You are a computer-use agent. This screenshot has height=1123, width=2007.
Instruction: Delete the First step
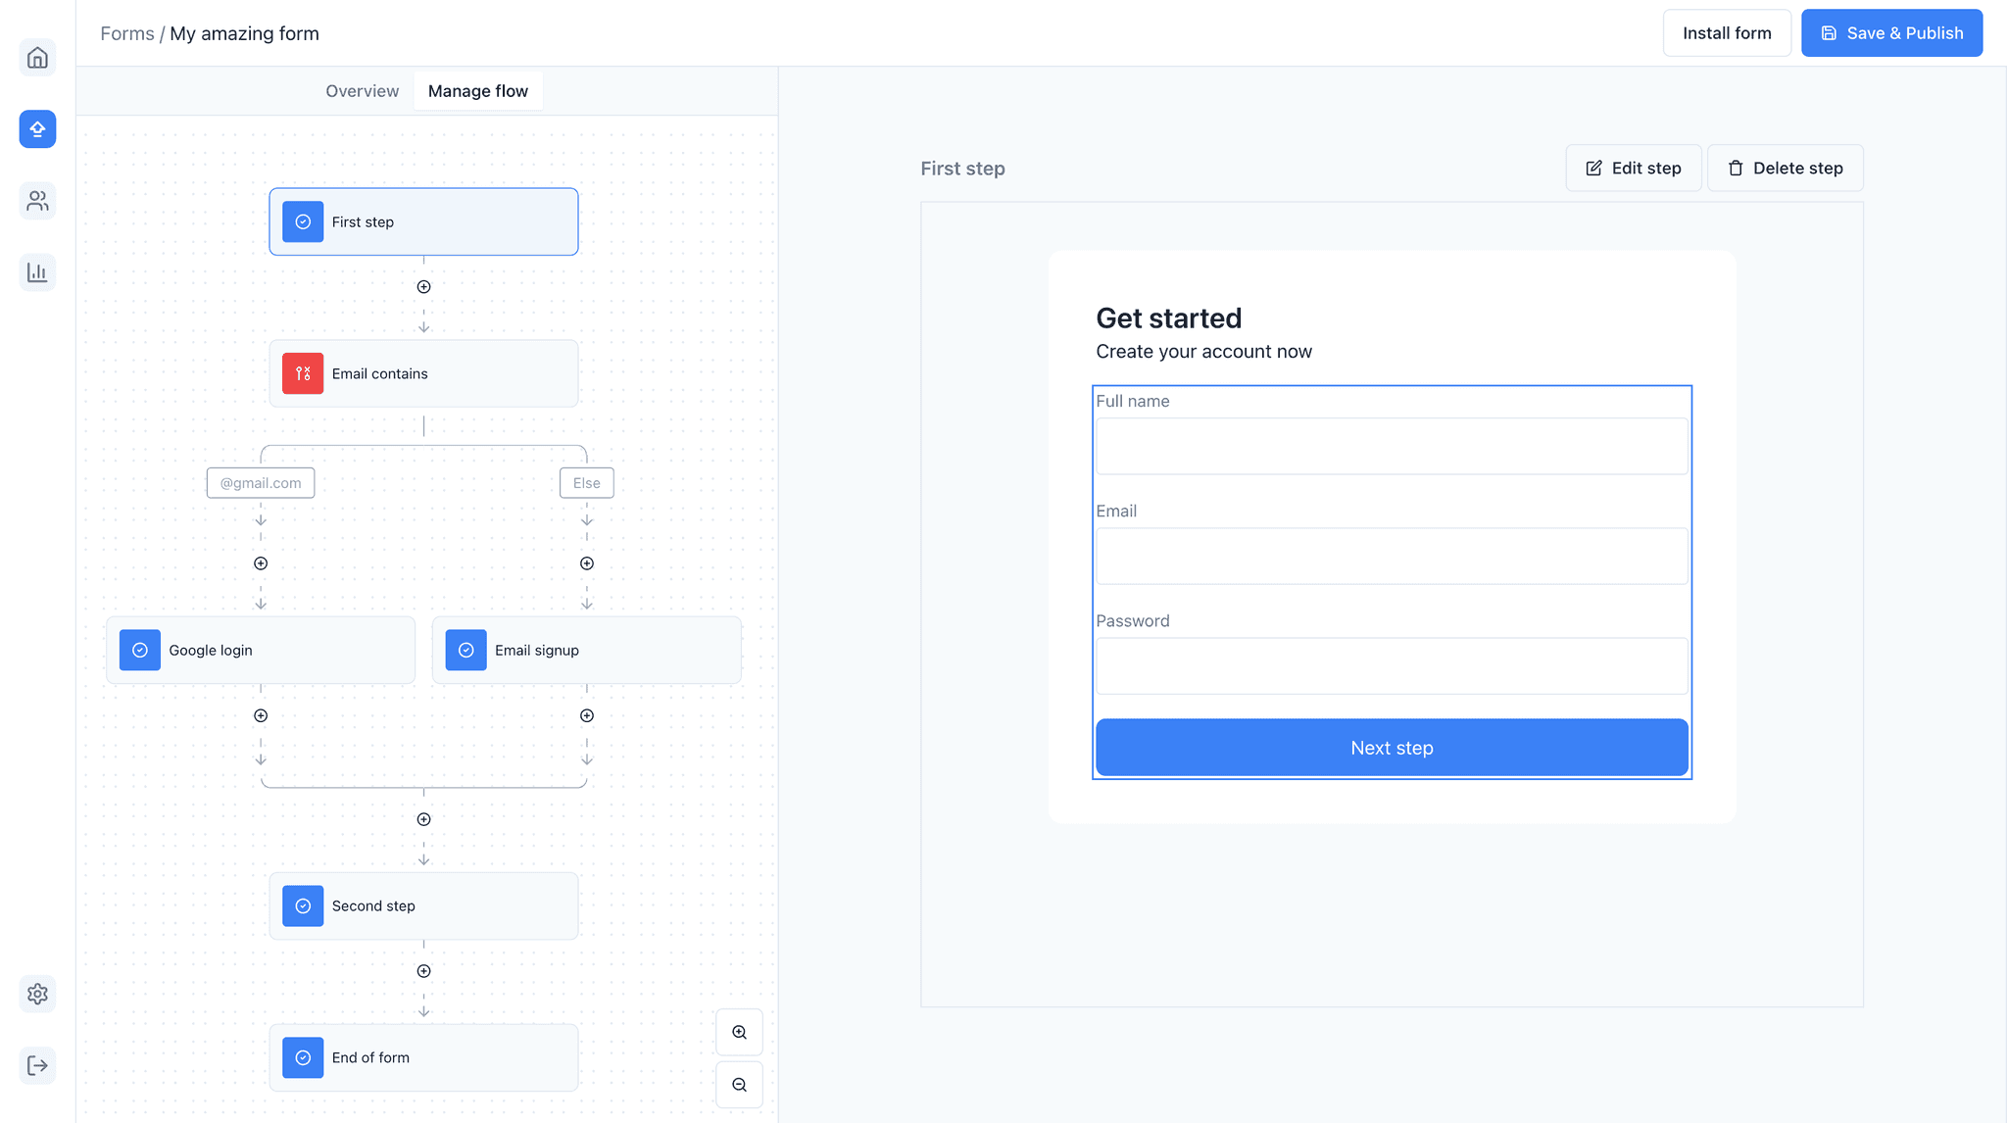[1785, 168]
